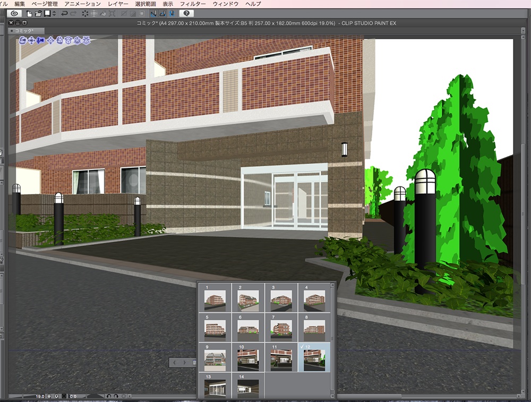Undo the last action

64,14
